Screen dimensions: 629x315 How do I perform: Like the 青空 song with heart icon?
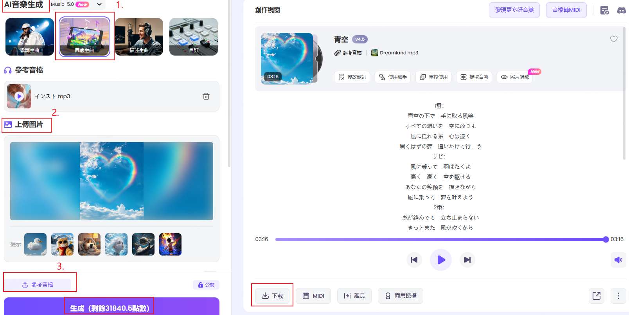point(614,39)
